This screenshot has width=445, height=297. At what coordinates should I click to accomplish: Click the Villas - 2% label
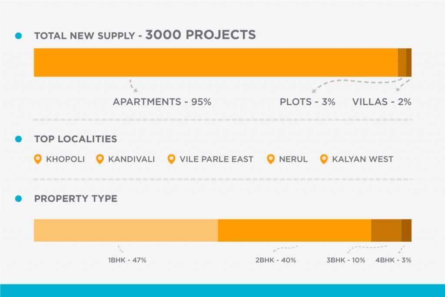pos(382,102)
